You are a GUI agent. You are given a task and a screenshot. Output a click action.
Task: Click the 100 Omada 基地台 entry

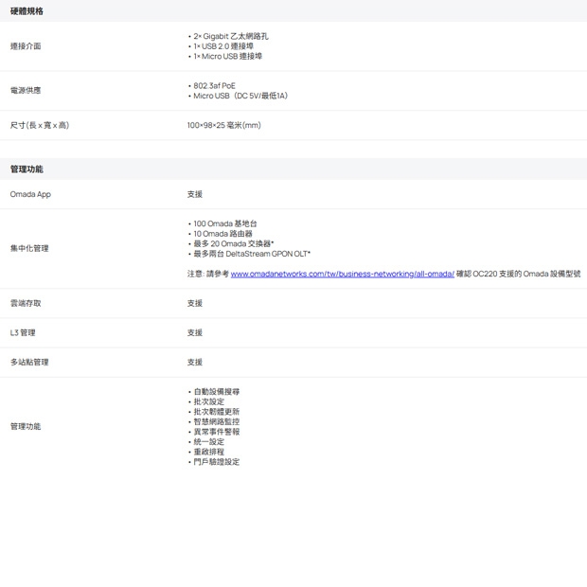[x=225, y=223]
